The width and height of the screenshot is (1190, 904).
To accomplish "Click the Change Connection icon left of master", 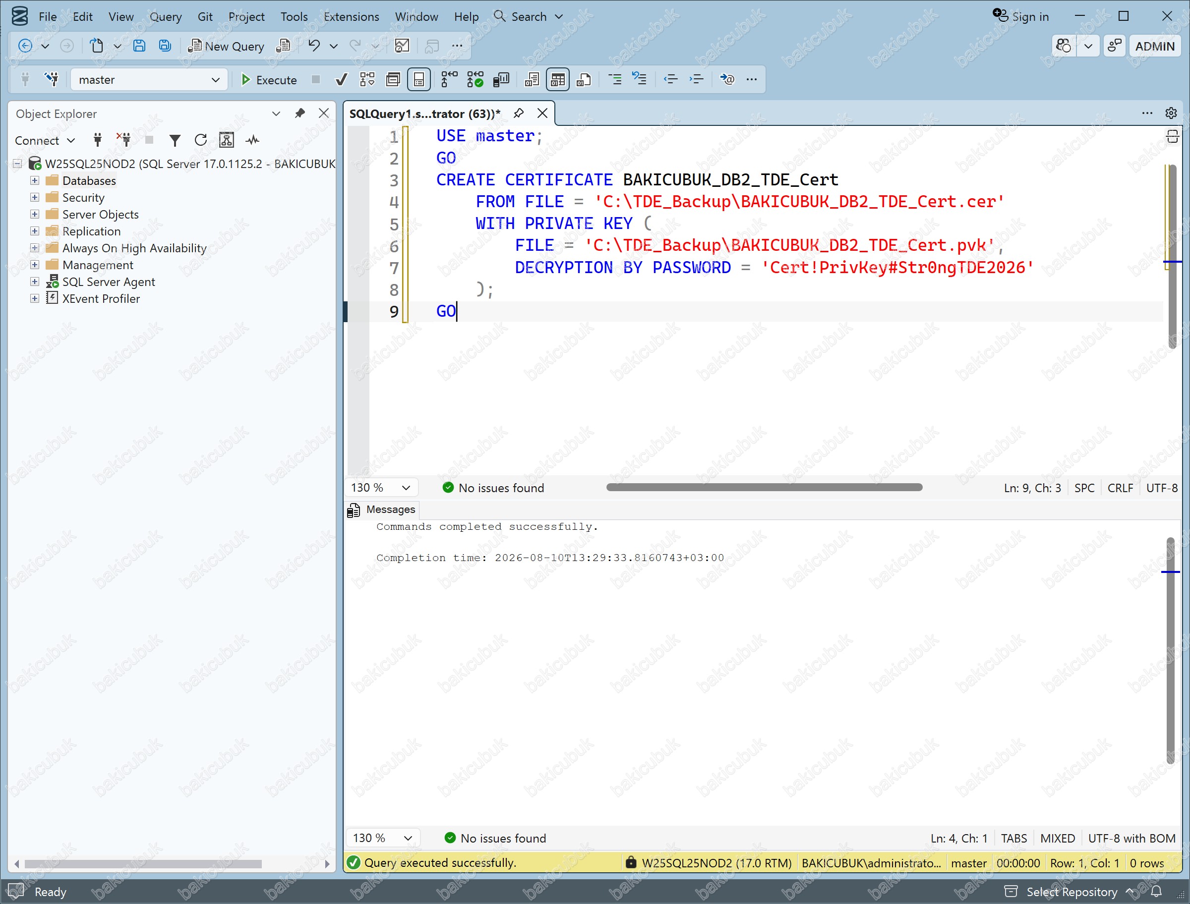I will pyautogui.click(x=52, y=80).
